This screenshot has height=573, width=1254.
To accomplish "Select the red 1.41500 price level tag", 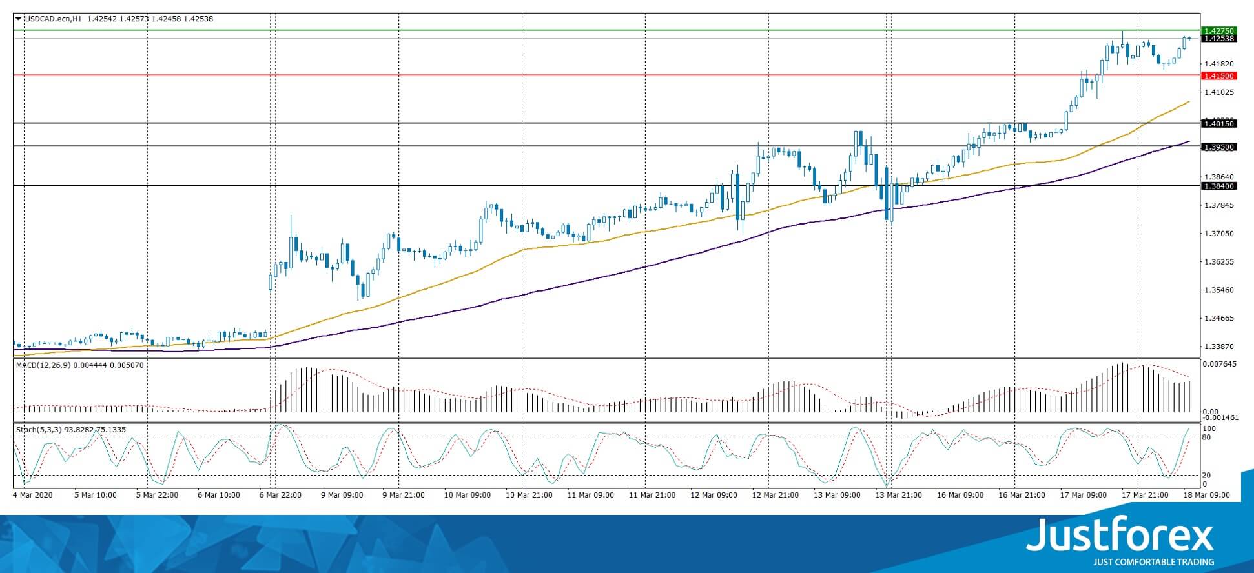I will (x=1218, y=76).
